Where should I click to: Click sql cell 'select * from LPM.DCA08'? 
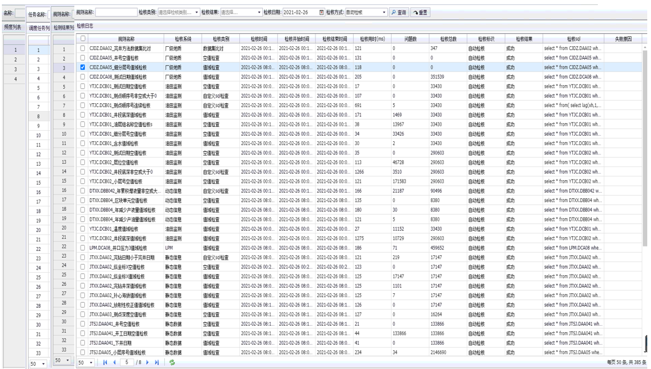pos(572,248)
